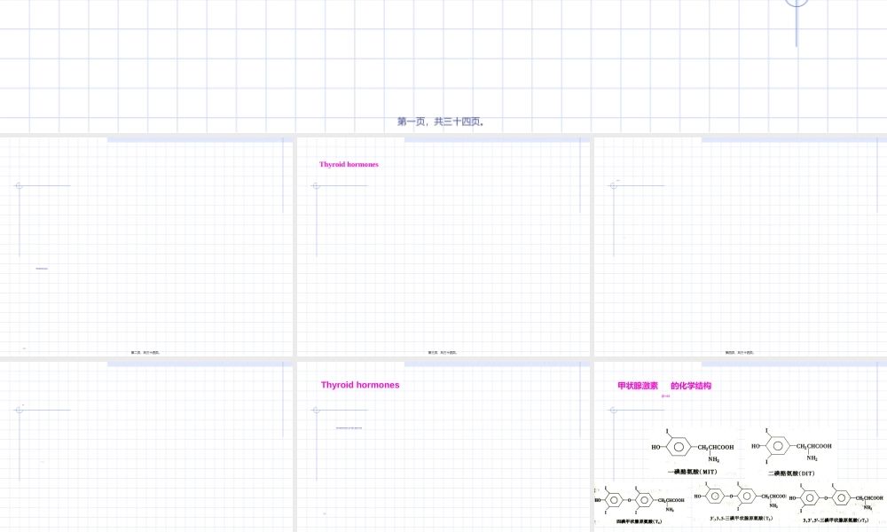Click the small blue text under the sans-serif Thyroid hormones heading
Screen dimensions: 887x532
click(x=349, y=427)
